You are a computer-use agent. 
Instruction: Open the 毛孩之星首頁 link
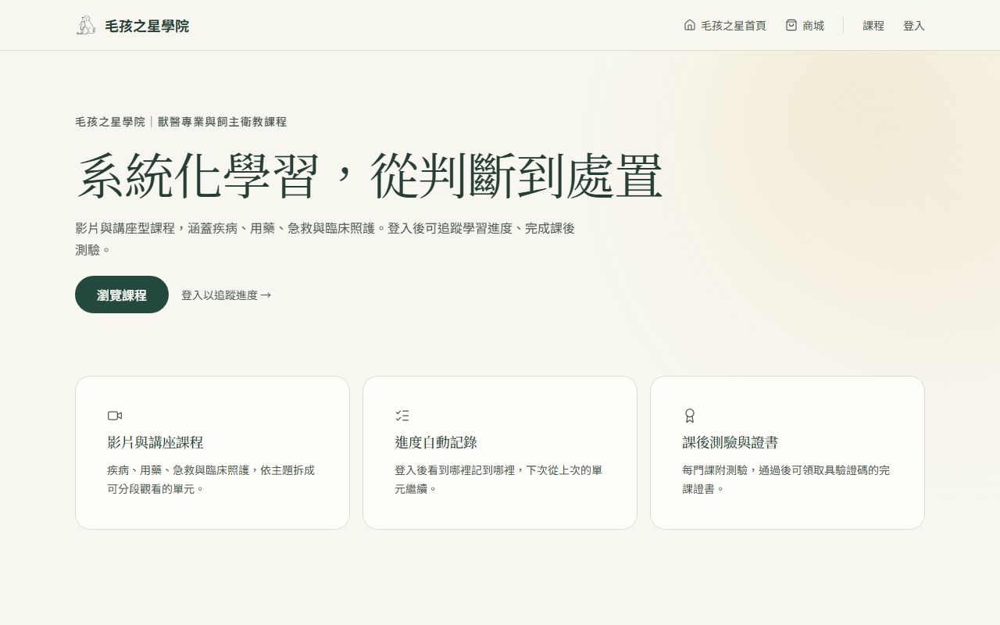[x=725, y=25]
